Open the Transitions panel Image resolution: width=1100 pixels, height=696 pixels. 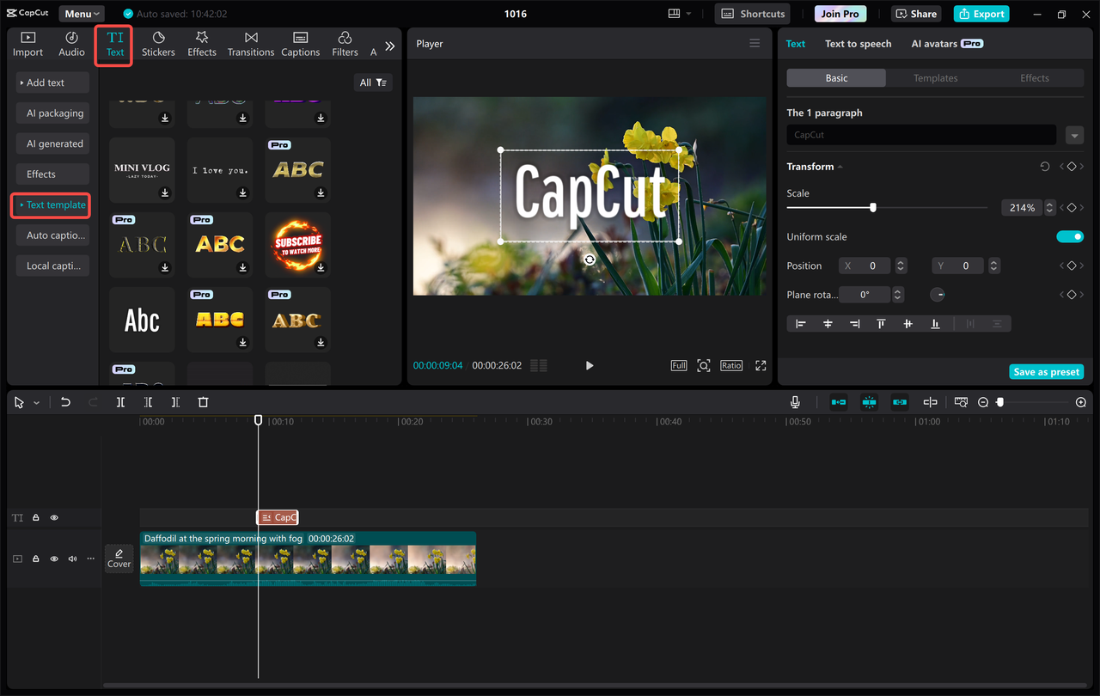pos(250,43)
